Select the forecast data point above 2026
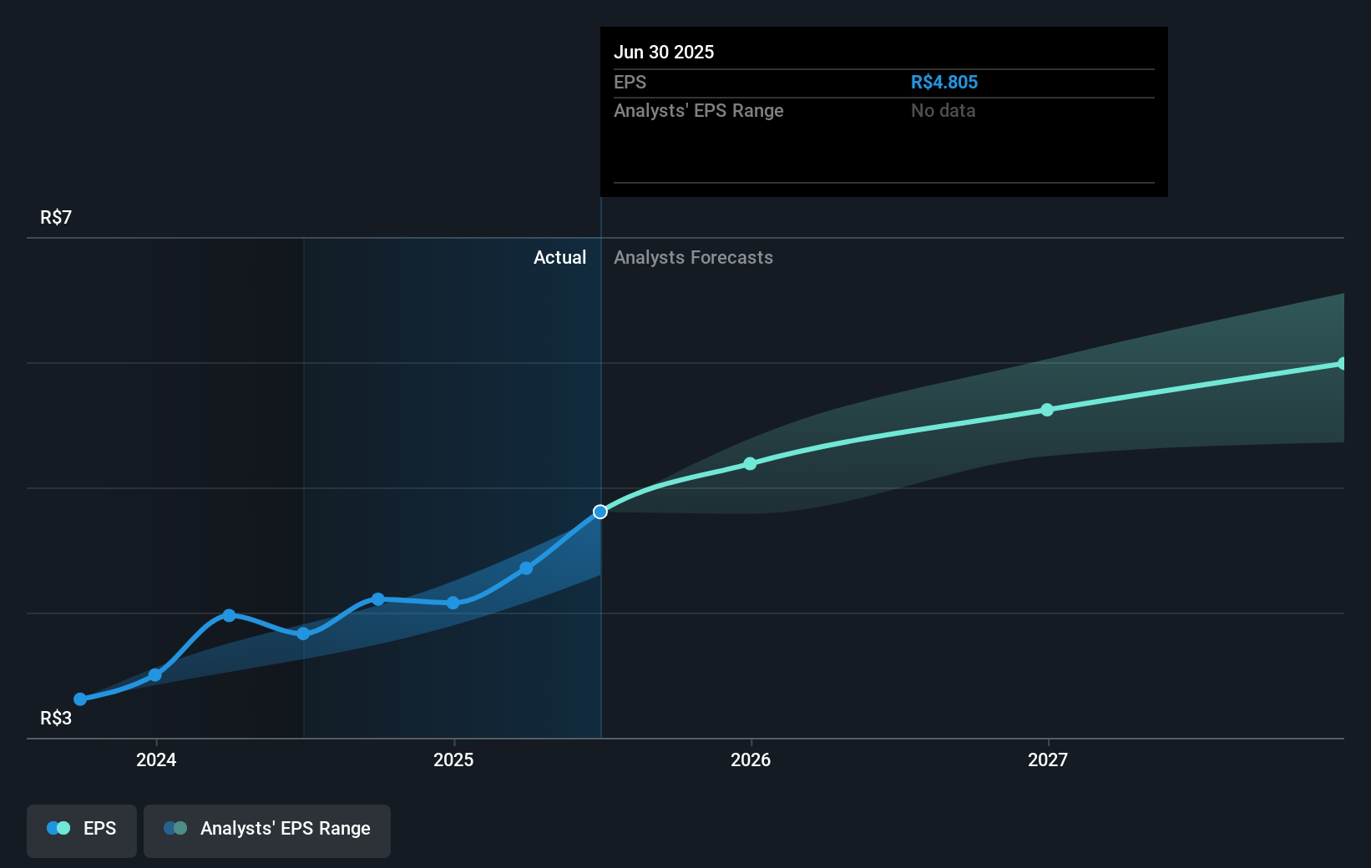Viewport: 1371px width, 868px height. click(x=750, y=464)
